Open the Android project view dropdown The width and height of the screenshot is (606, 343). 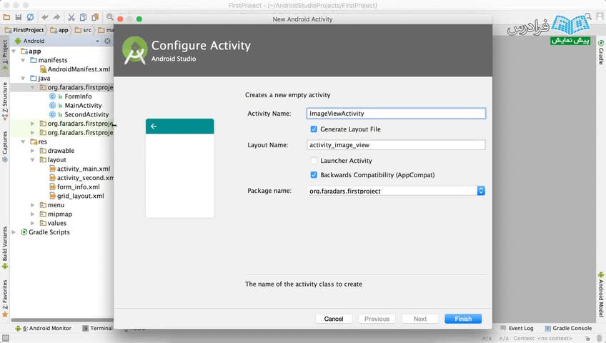click(97, 41)
